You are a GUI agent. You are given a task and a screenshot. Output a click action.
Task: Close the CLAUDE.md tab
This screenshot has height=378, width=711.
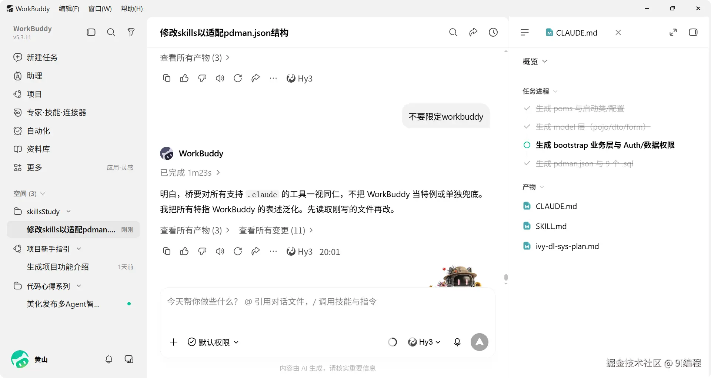click(x=618, y=33)
